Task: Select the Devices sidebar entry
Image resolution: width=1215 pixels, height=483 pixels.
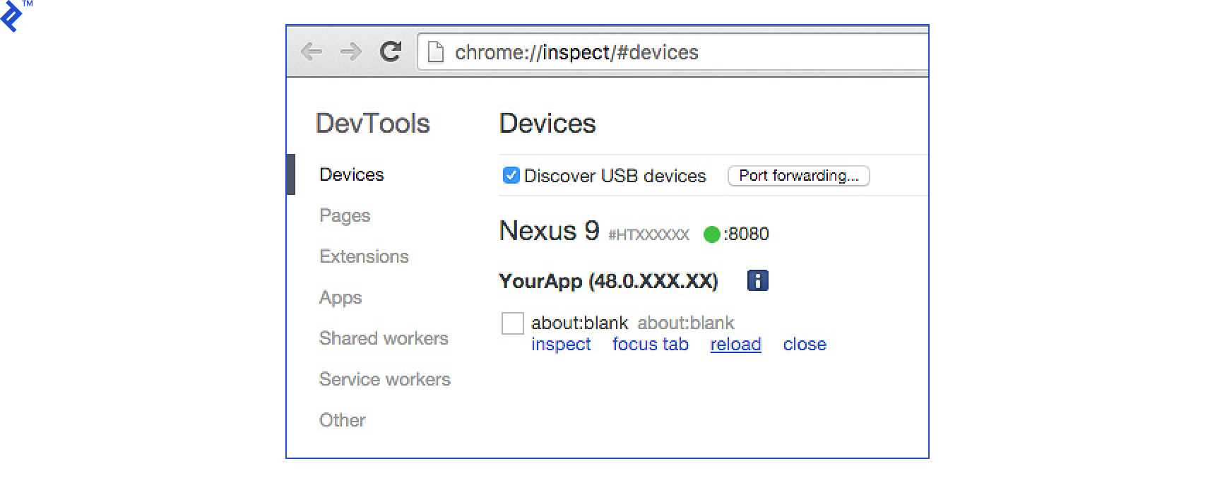Action: point(351,174)
